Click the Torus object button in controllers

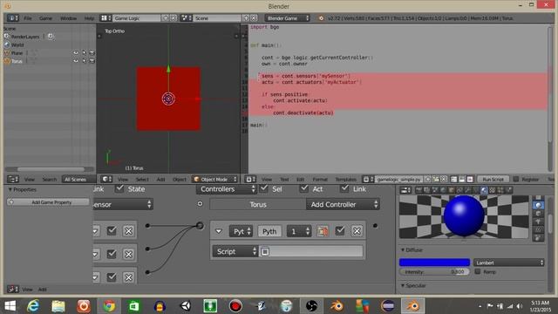(258, 204)
